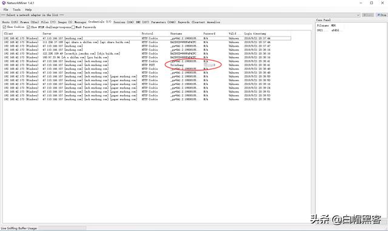Click the NetworkMiner app icon in title bar
Image resolution: width=388 pixels, height=231 pixels.
(4, 3)
